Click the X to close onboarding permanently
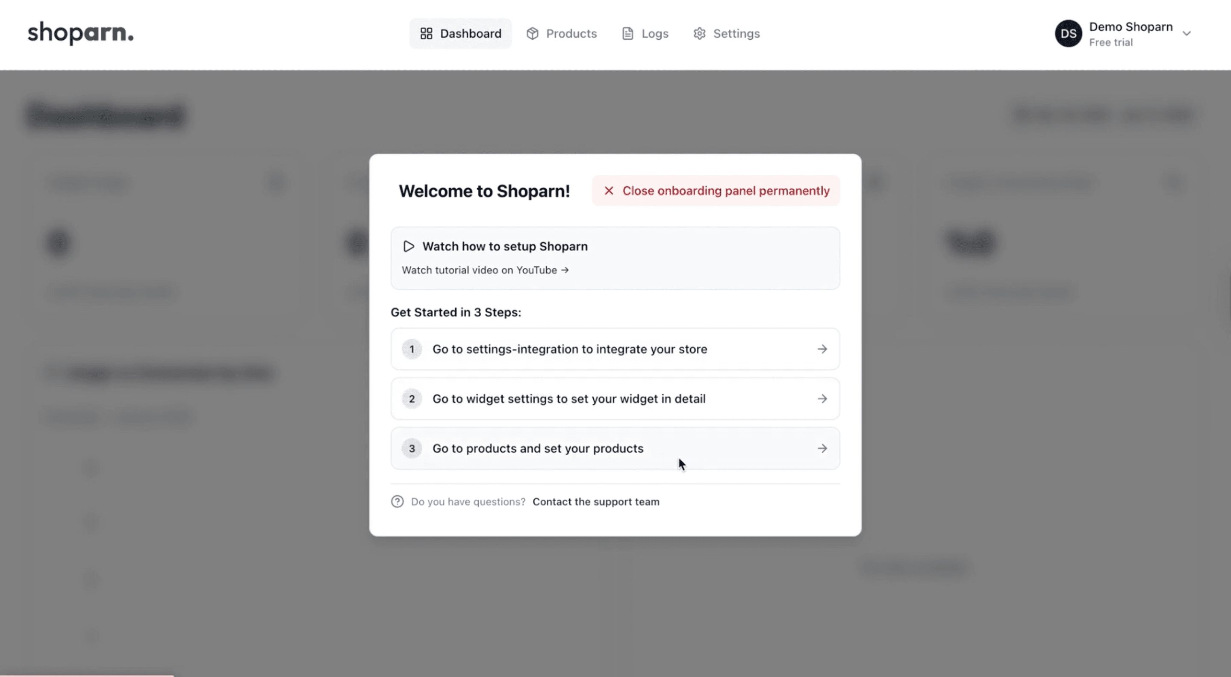This screenshot has height=677, width=1231. [608, 190]
